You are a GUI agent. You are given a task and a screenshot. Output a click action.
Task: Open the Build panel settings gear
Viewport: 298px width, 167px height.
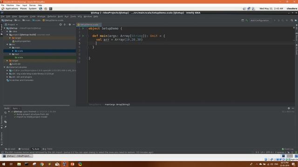[x=289, y=108]
